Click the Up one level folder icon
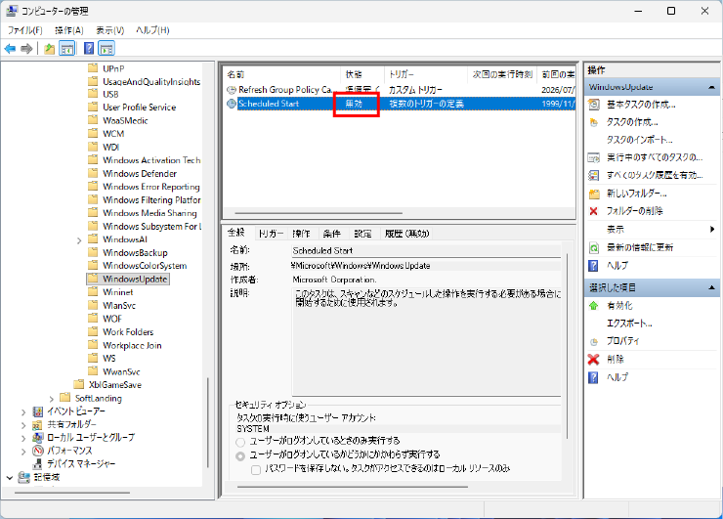The image size is (723, 519). 49,49
